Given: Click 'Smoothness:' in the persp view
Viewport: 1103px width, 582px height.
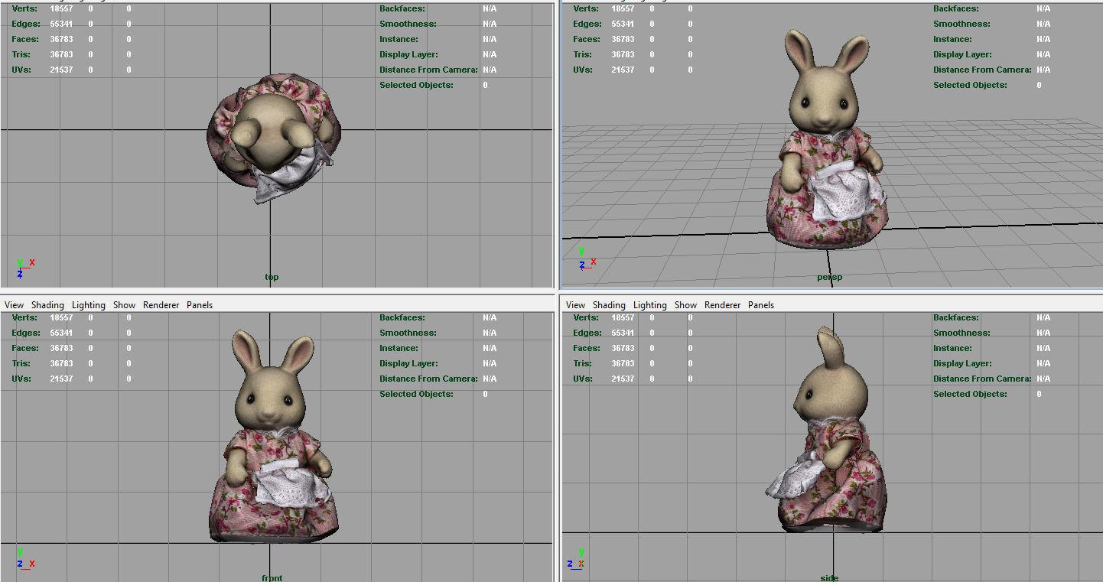Looking at the screenshot, I should [962, 24].
